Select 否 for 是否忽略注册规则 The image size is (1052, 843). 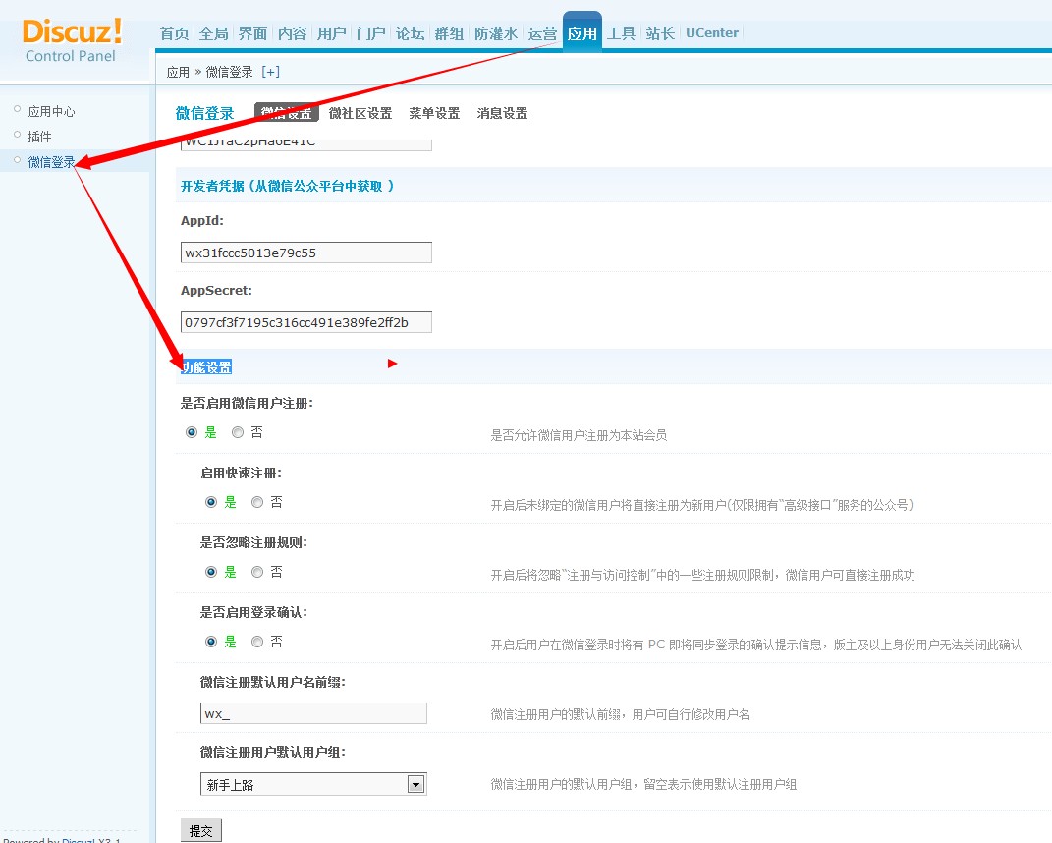point(257,572)
